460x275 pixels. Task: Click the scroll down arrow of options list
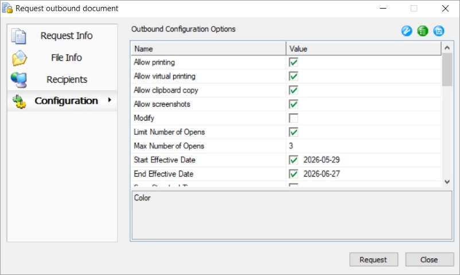[447, 182]
